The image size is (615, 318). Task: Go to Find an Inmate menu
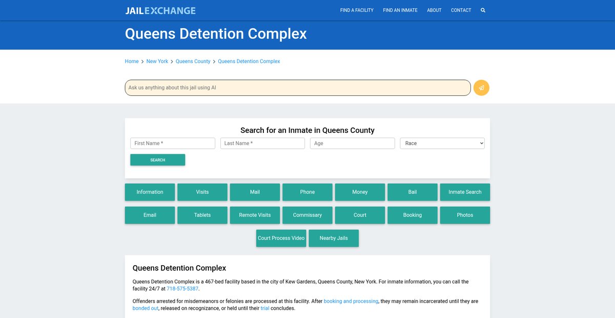coord(400,10)
